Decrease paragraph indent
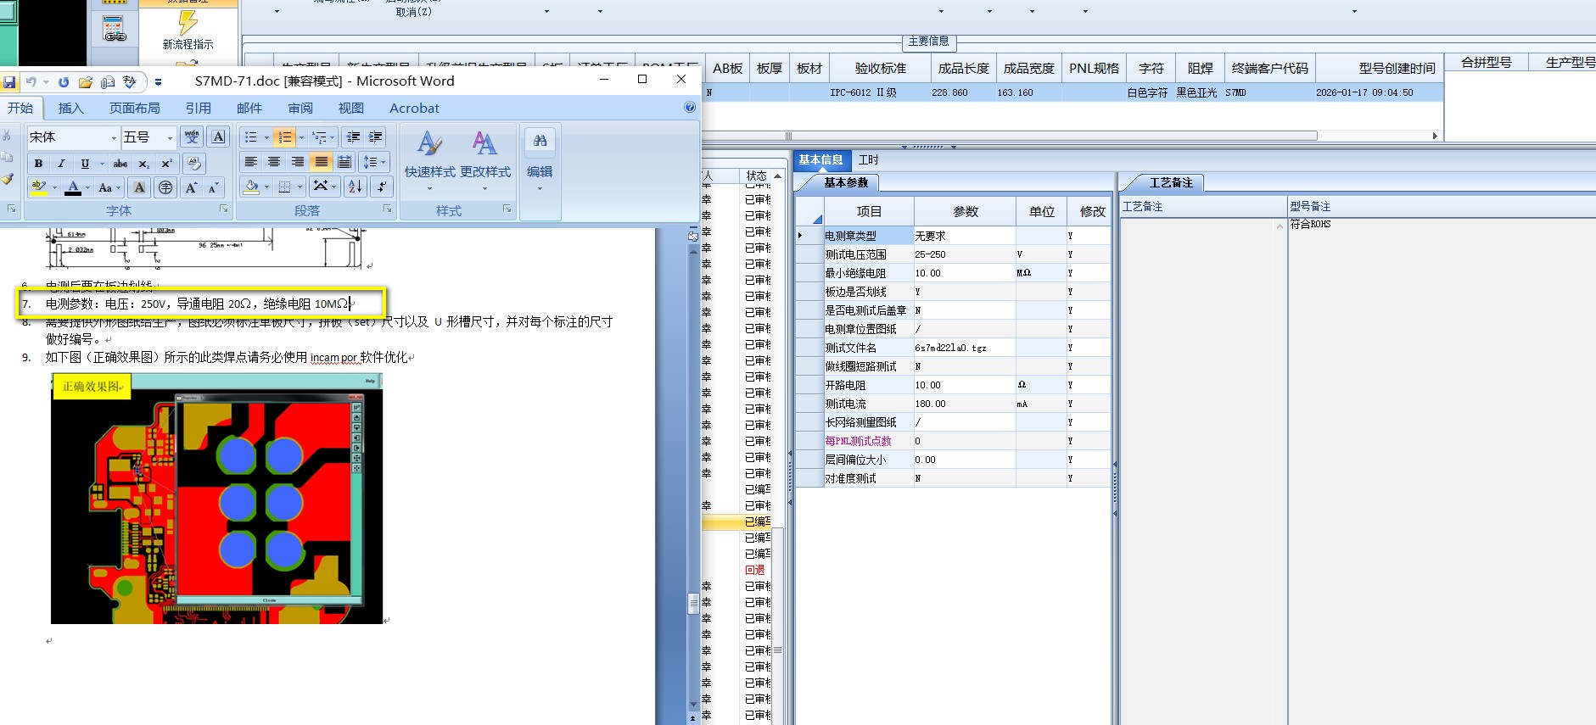Screen dimensions: 1596x725 [x=354, y=137]
